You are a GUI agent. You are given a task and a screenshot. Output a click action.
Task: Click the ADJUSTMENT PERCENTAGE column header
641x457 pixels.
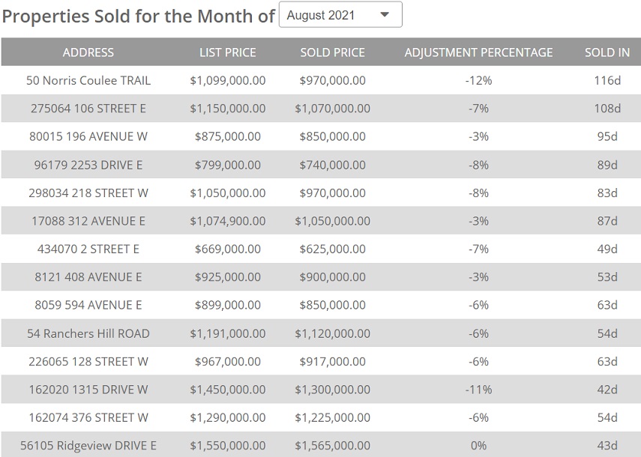(x=478, y=52)
